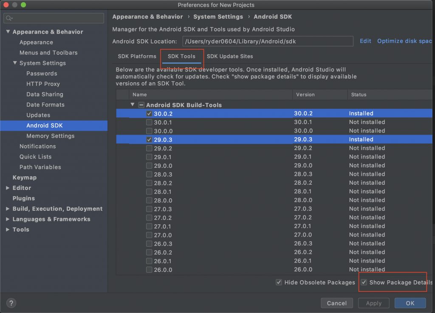Select the SDK Tools tab
Viewport: 435px width, 313px height.
pyautogui.click(x=181, y=56)
